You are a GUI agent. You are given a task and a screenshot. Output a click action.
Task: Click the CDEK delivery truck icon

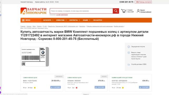129,64
